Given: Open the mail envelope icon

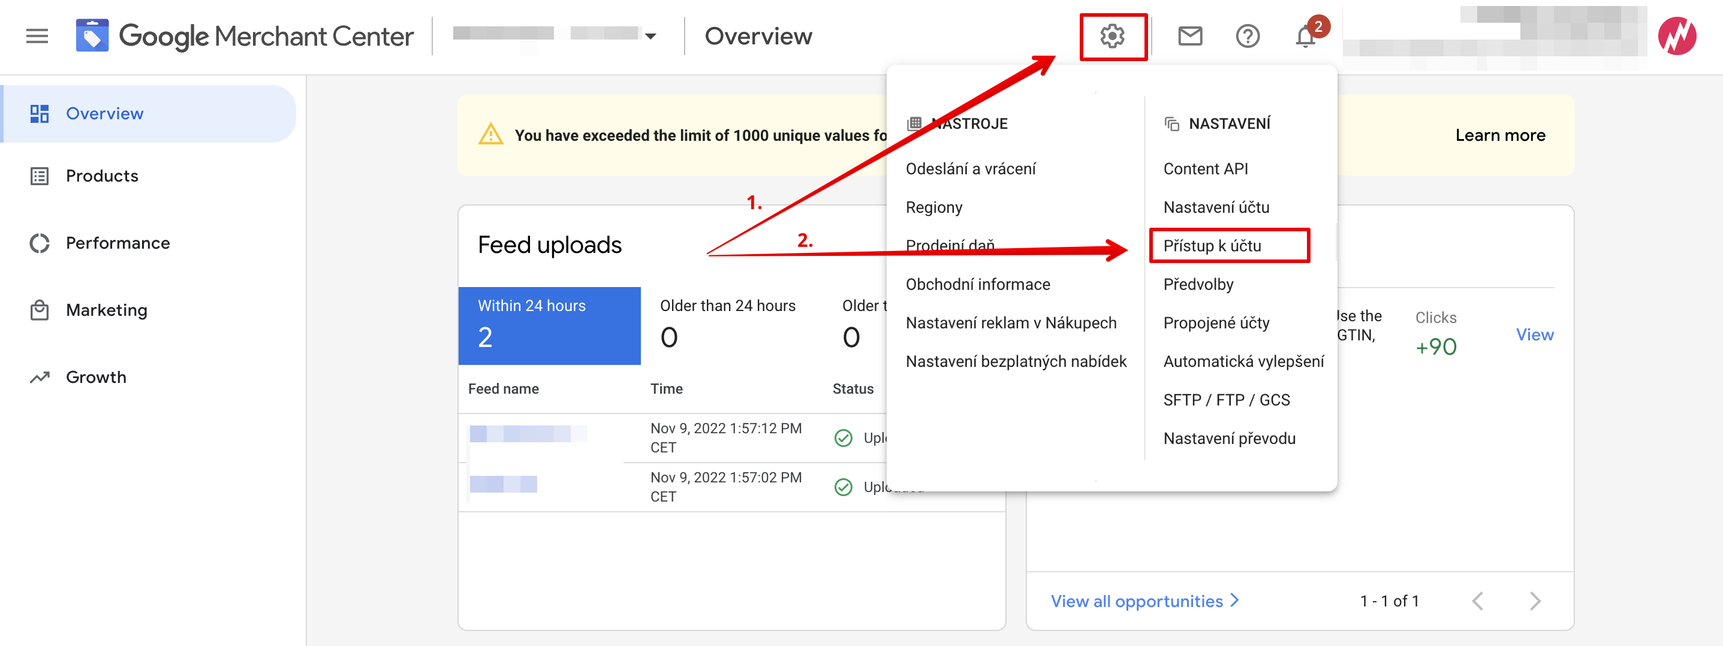Looking at the screenshot, I should [x=1189, y=36].
